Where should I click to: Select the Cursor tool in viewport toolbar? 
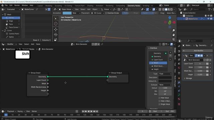tap(56, 24)
